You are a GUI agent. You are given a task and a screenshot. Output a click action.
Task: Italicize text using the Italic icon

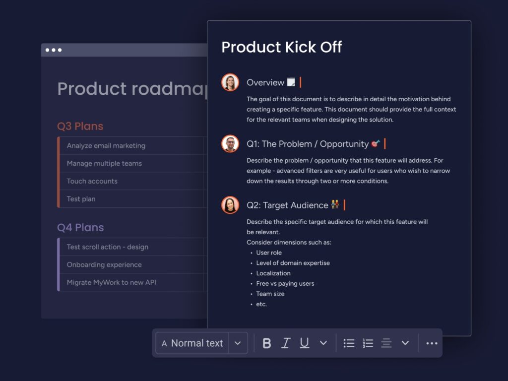(286, 343)
